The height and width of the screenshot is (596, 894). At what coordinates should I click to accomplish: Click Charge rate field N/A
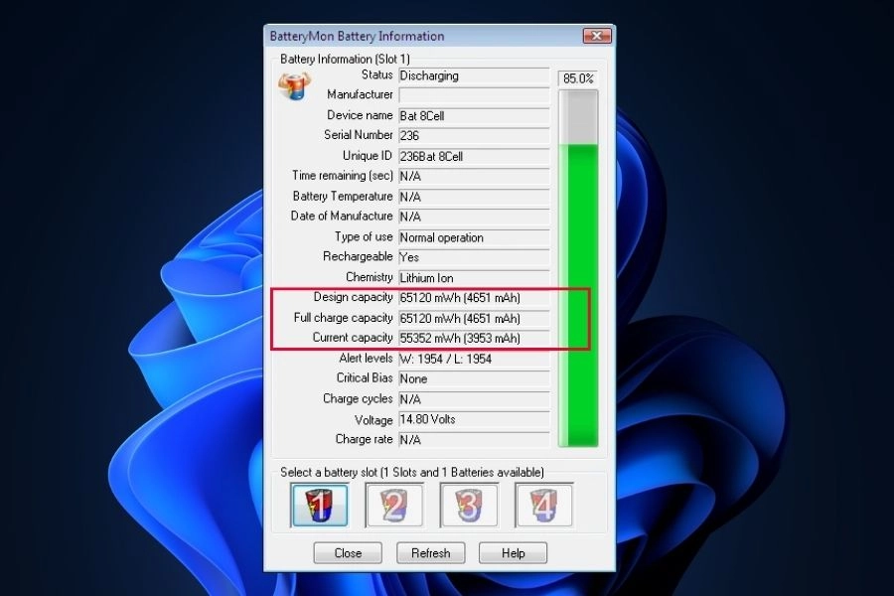(474, 440)
